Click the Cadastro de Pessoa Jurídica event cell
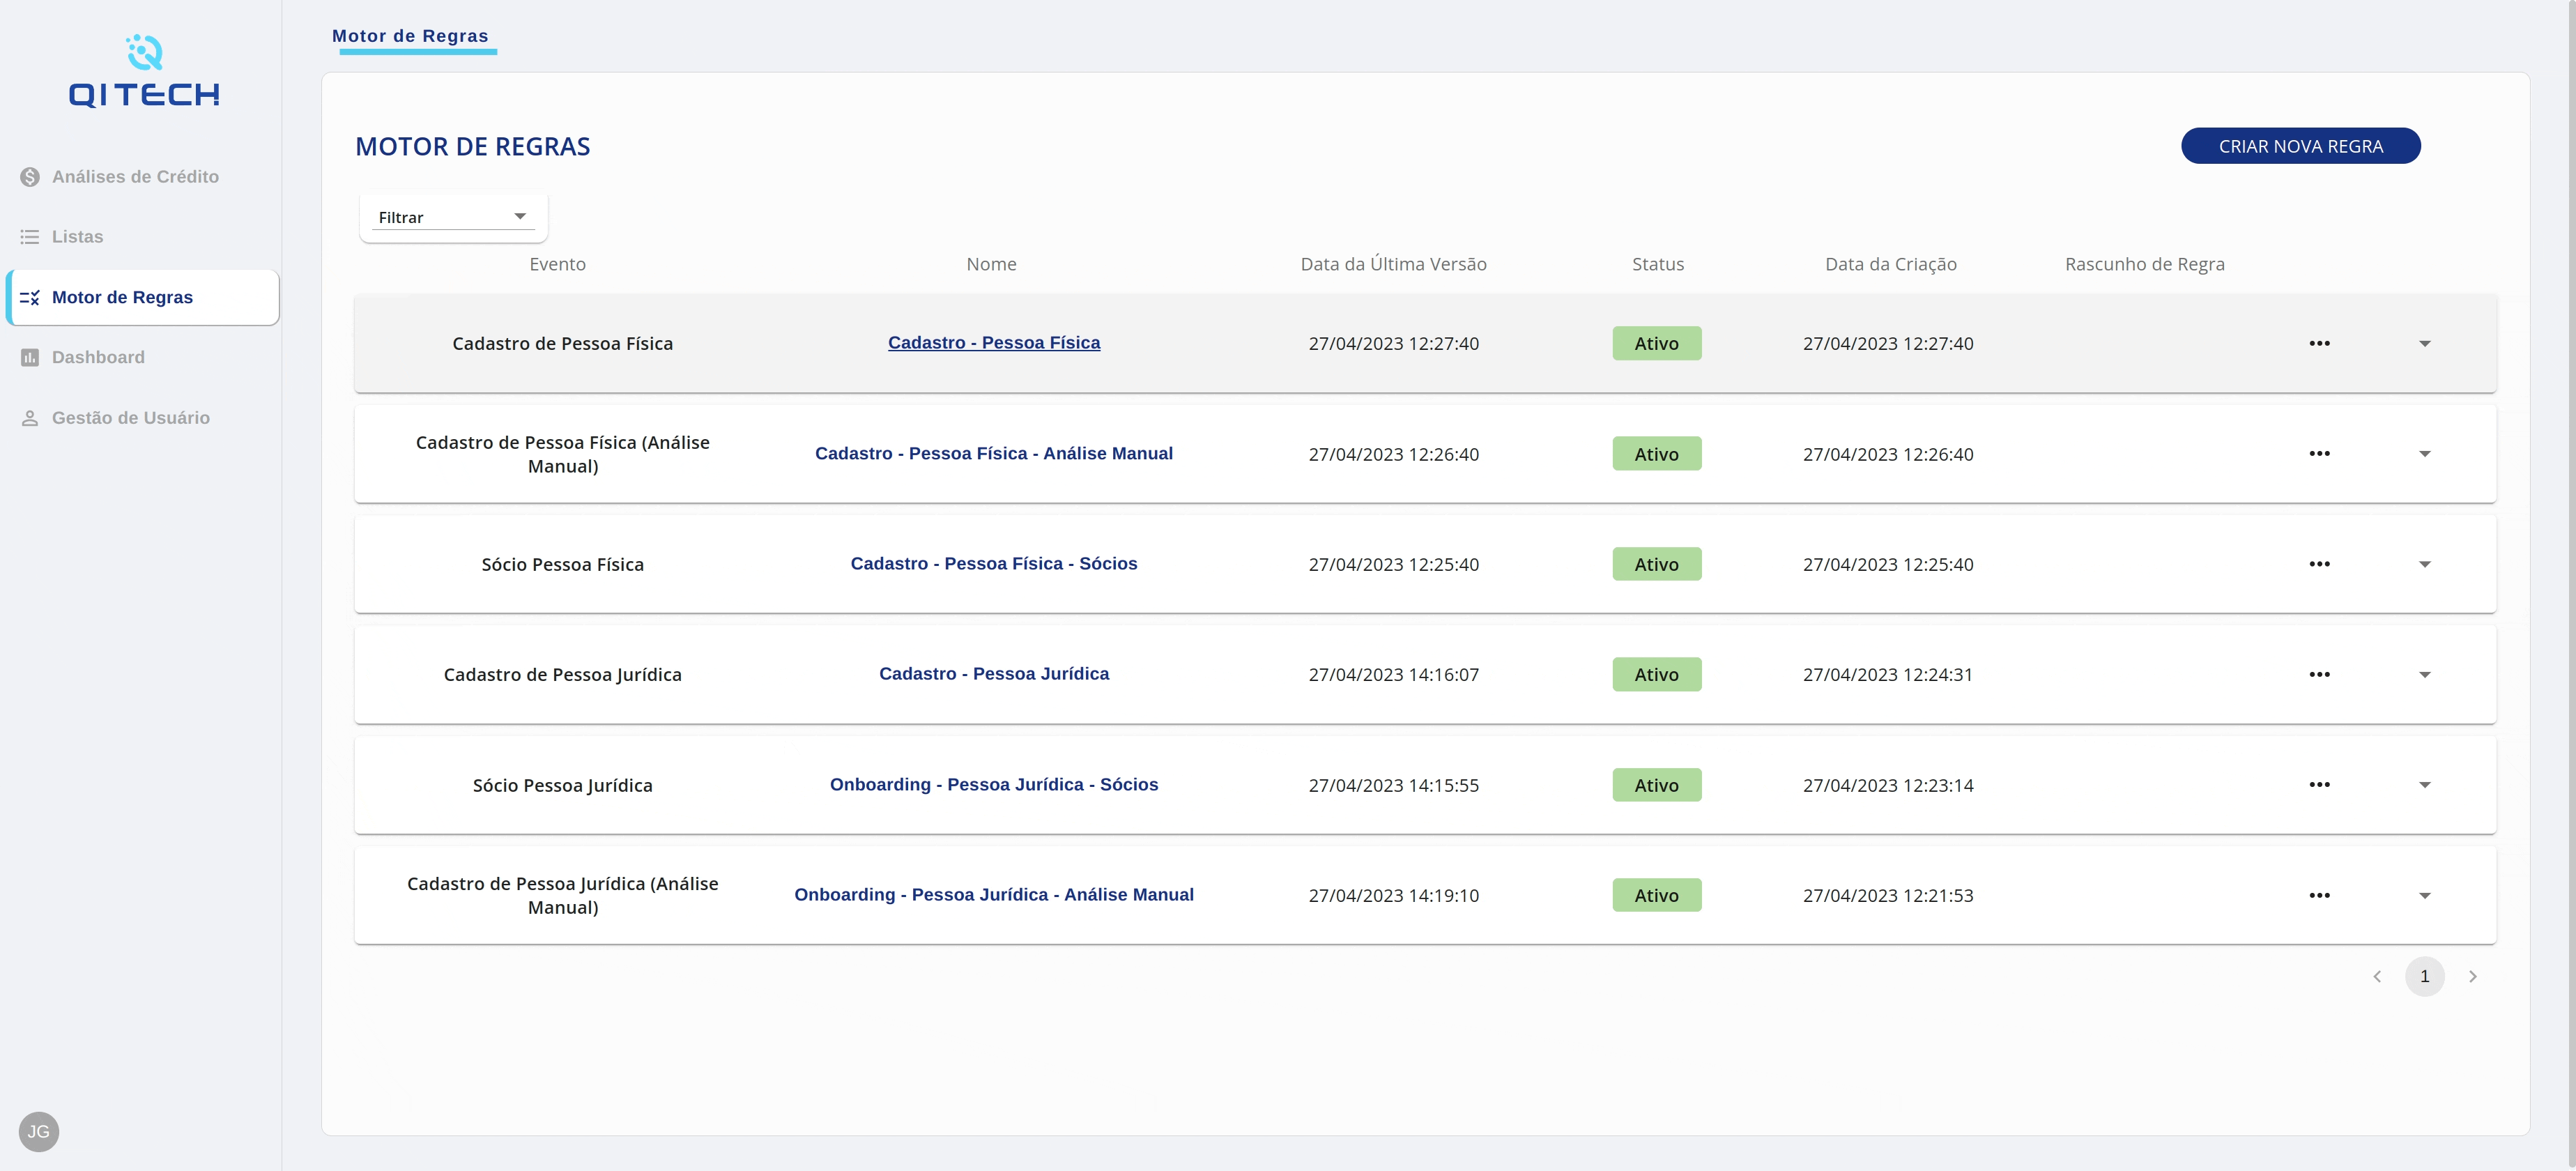Screen dimensions: 2576x1171 coord(563,675)
